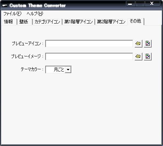Focus the プレビューアイコン path field
Image resolution: width=163 pixels, height=146 pixels.
coord(89,44)
